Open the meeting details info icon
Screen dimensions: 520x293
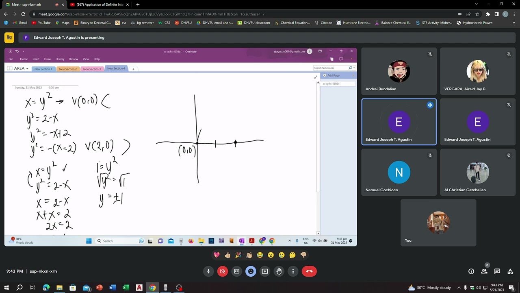tap(471, 271)
